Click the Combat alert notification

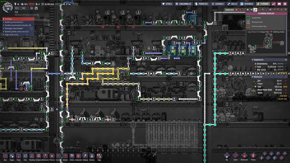click(x=18, y=19)
